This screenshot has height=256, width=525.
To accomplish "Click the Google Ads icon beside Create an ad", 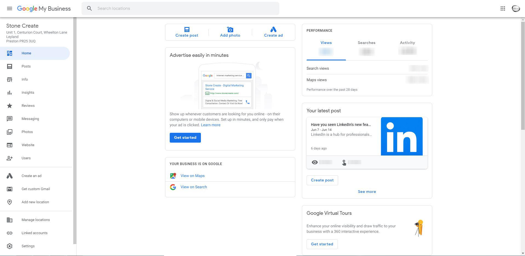I will tap(10, 176).
